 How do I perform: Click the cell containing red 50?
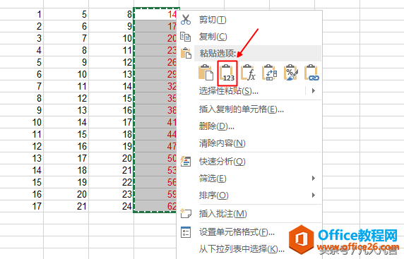[155, 158]
